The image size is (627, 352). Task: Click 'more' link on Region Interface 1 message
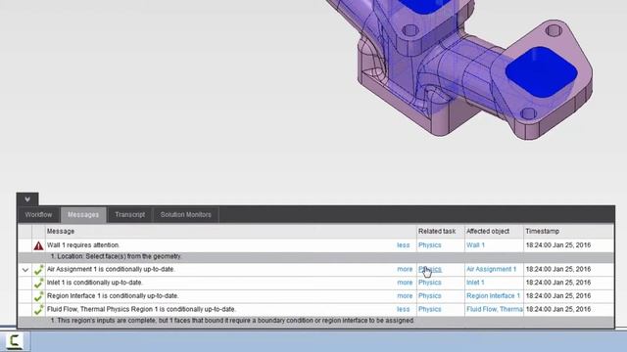[x=405, y=295]
